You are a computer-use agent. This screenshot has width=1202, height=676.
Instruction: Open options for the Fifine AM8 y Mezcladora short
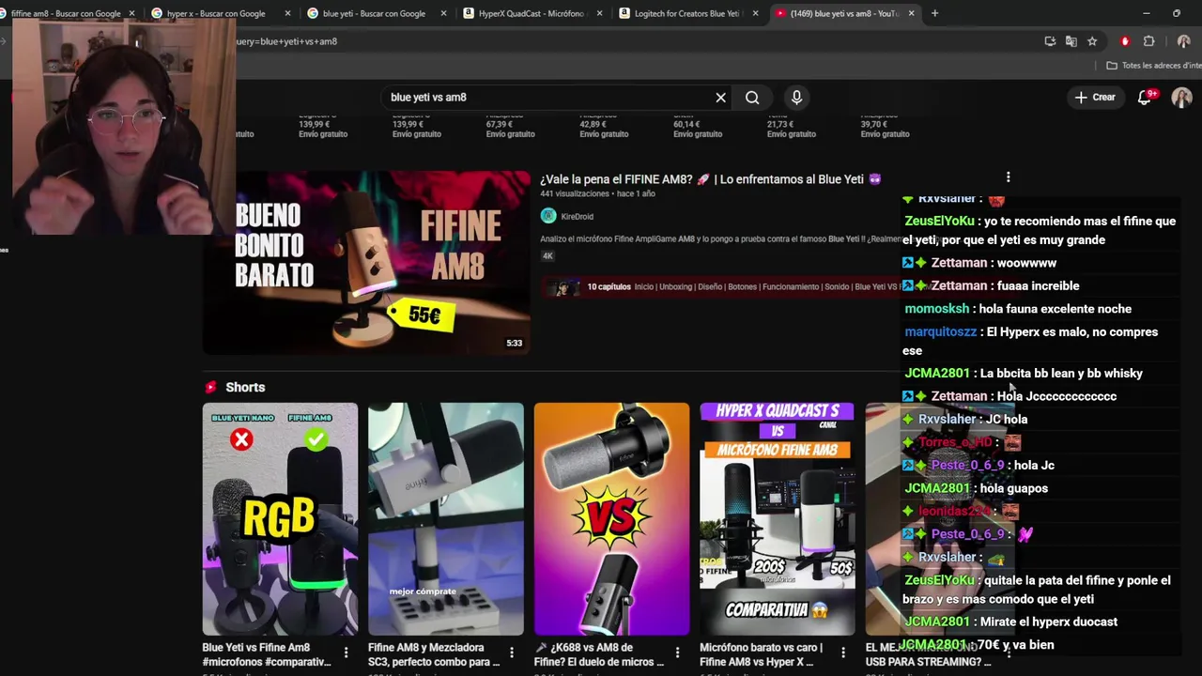click(x=512, y=653)
